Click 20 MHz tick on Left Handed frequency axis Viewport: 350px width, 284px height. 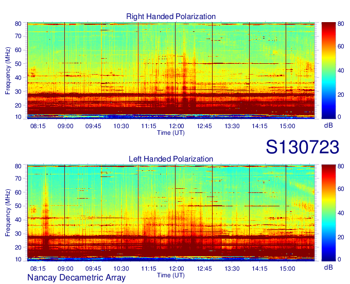tap(18, 247)
